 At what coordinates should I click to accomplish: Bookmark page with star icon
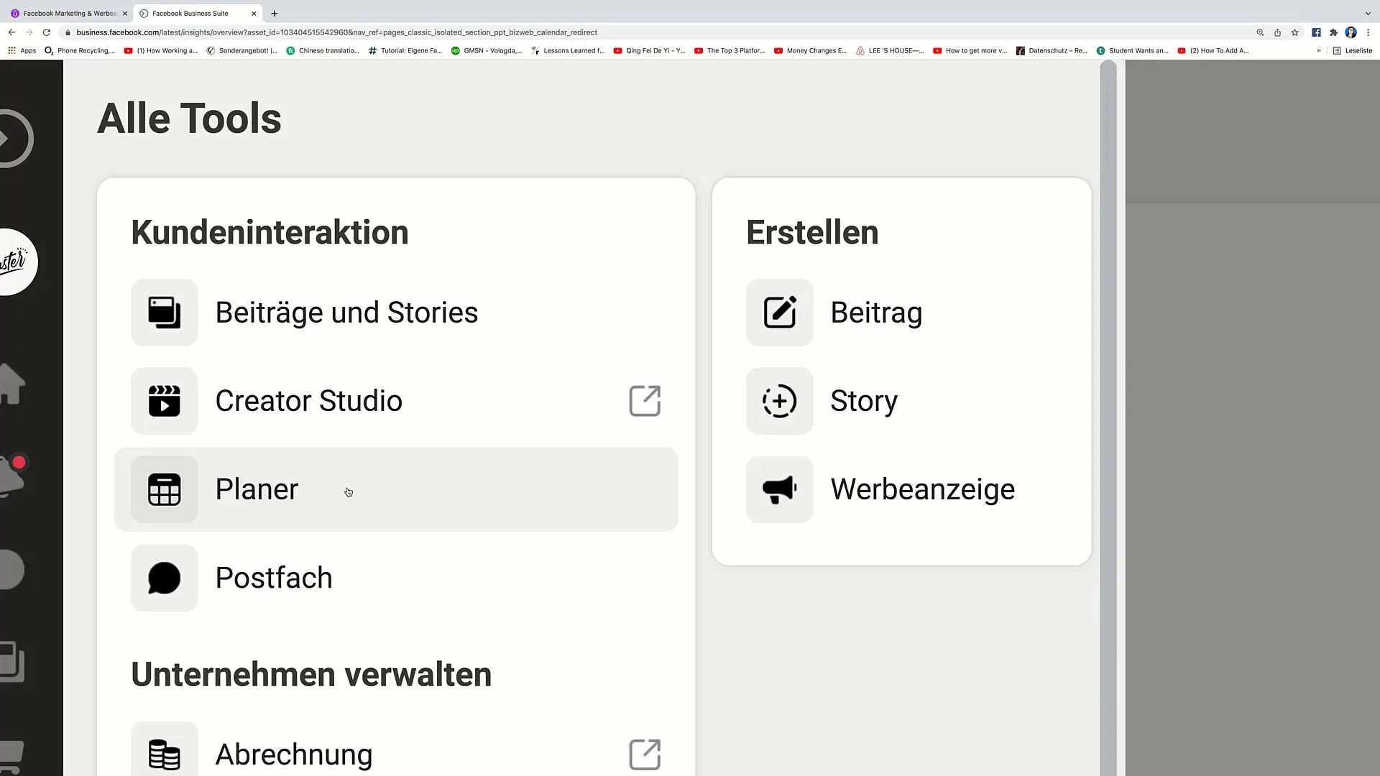tap(1294, 32)
